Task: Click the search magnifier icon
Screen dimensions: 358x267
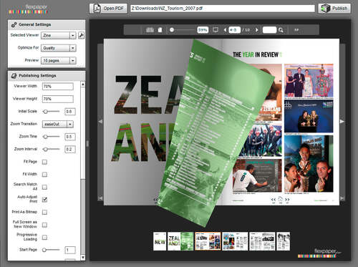Action: tap(281, 30)
